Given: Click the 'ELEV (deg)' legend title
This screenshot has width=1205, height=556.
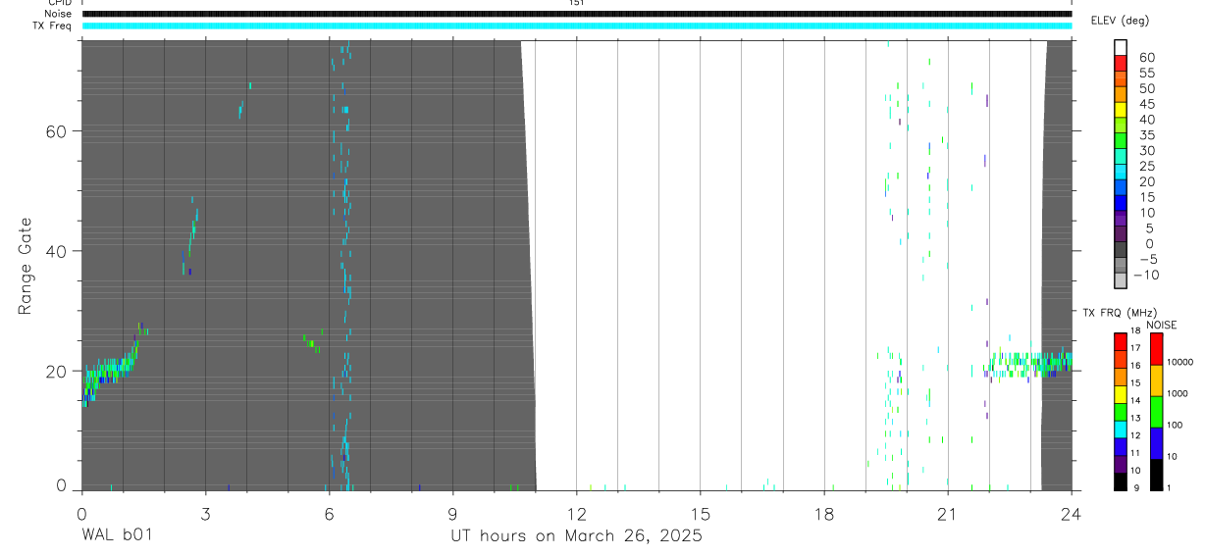Looking at the screenshot, I should click(x=1121, y=21).
